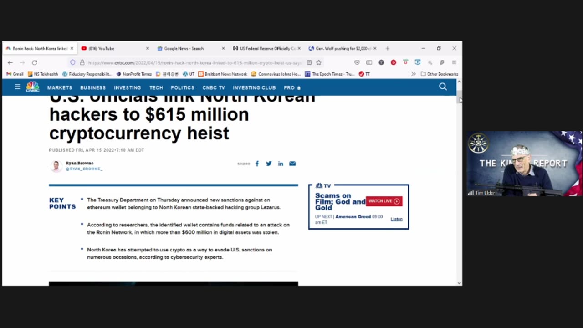The width and height of the screenshot is (583, 328).
Task: Open the red extension icon in toolbar
Action: click(393, 62)
